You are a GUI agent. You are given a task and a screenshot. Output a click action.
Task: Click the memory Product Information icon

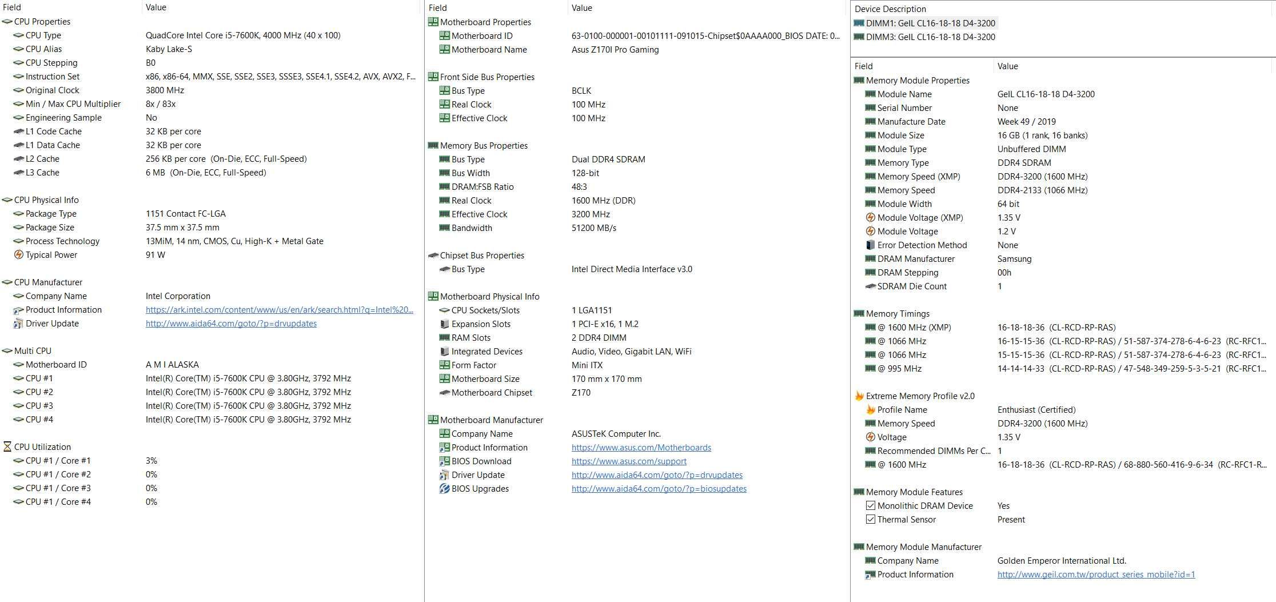[x=870, y=575]
